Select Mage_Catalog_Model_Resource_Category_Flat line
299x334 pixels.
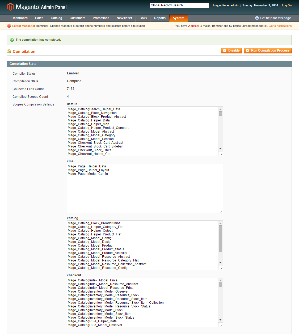103,260
